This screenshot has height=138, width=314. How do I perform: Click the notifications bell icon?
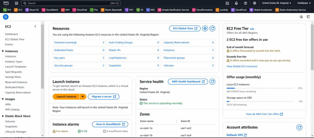pyautogui.click(x=236, y=3)
